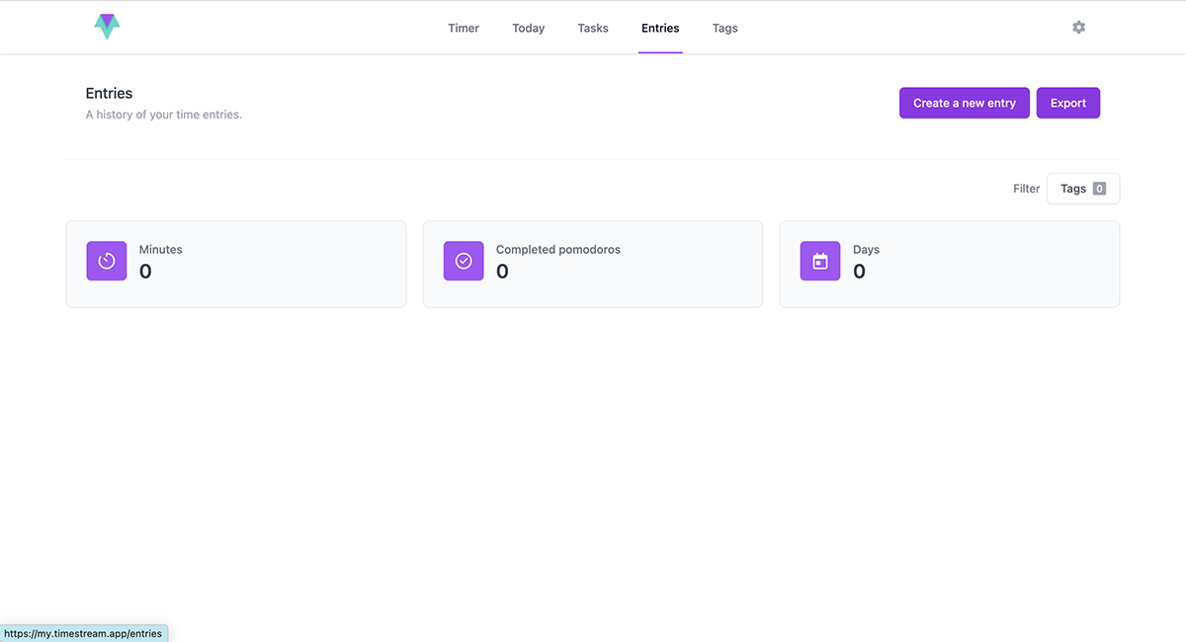
Task: Click the Filter label
Action: pyautogui.click(x=1026, y=188)
